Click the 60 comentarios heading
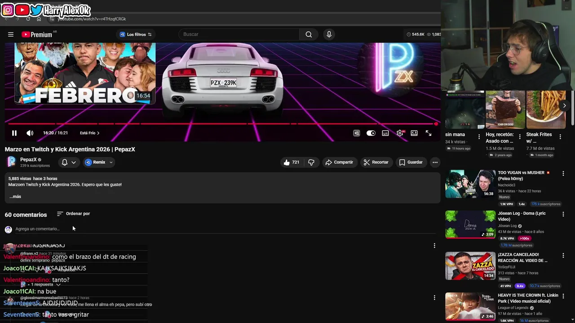The height and width of the screenshot is (323, 575). click(x=26, y=215)
